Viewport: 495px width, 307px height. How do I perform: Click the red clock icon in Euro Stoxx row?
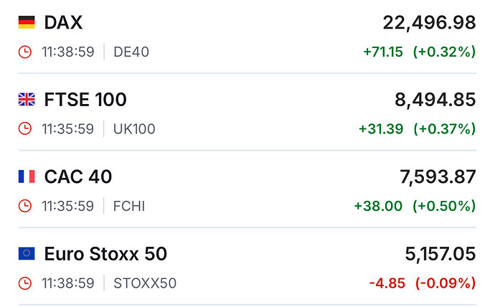tap(25, 283)
